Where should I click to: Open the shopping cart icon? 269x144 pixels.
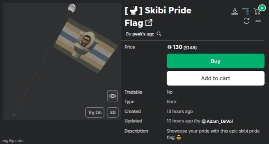pyautogui.click(x=257, y=12)
